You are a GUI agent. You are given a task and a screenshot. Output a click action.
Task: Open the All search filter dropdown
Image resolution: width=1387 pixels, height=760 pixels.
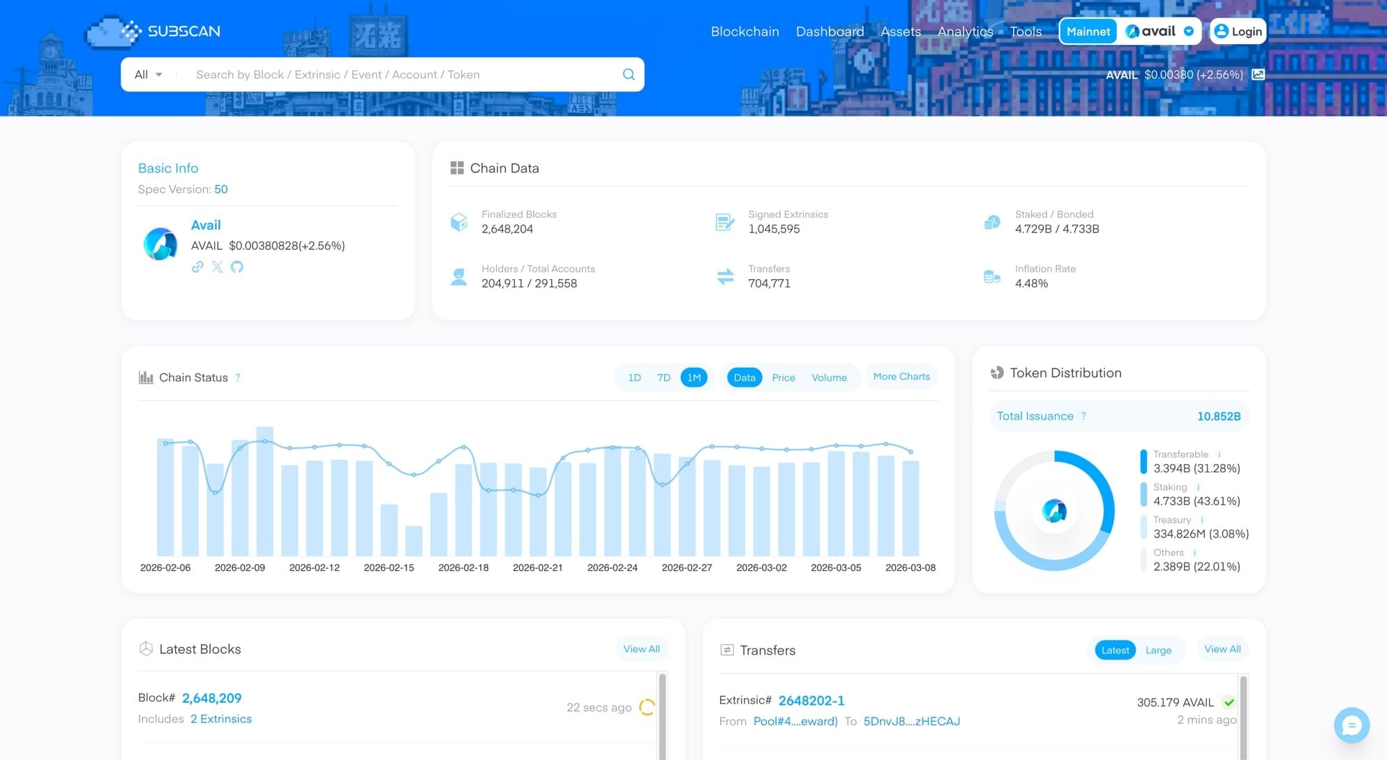pos(148,75)
